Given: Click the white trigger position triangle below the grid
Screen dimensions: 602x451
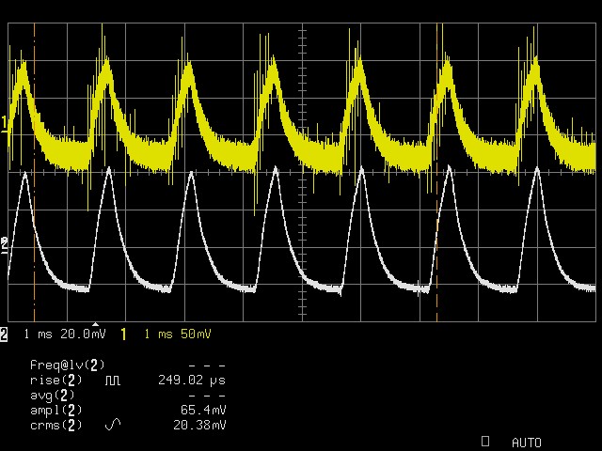Looking at the screenshot, I should (x=96, y=324).
